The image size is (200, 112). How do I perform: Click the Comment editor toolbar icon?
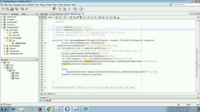(115, 17)
